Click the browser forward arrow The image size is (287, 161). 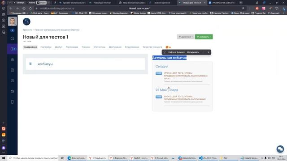(17, 8)
